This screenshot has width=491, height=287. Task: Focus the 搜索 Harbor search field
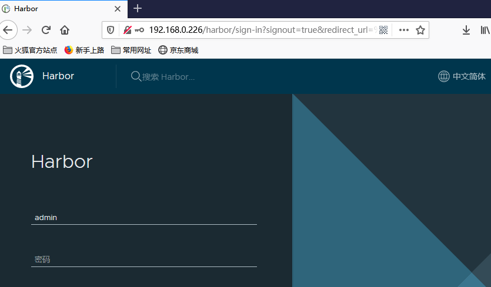pos(168,77)
